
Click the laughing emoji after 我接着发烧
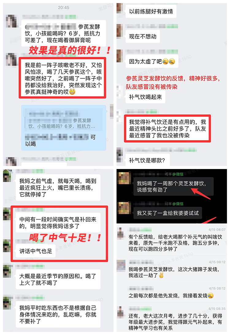coord(211,296)
